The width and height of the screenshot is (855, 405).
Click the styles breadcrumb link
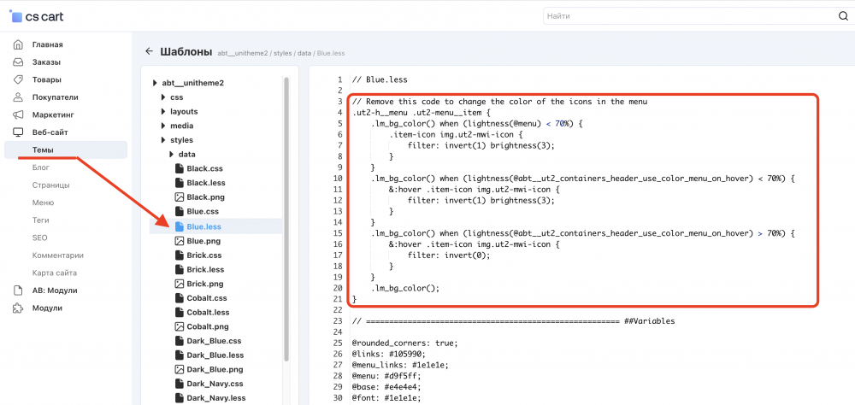pos(282,53)
